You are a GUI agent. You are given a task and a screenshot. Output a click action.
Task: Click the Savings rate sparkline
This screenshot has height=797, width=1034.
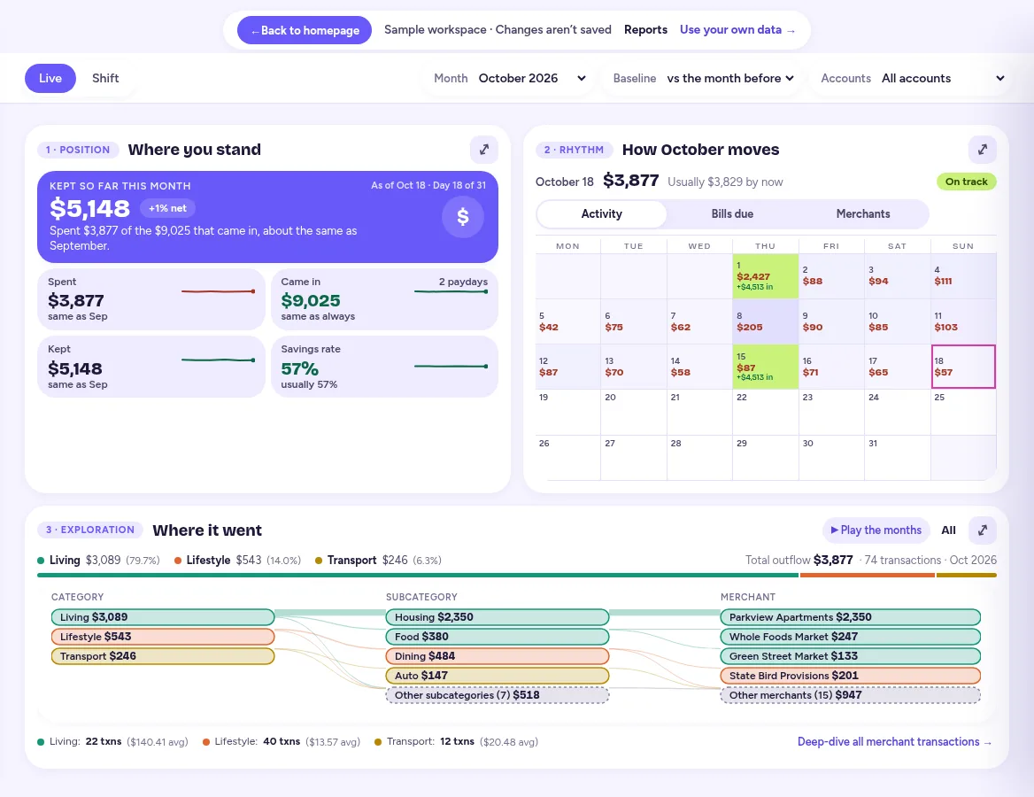[451, 366]
